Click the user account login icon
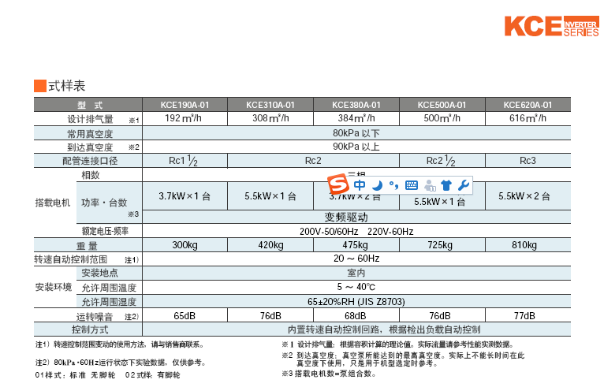Viewport: 604px width, 387px height. (x=429, y=186)
